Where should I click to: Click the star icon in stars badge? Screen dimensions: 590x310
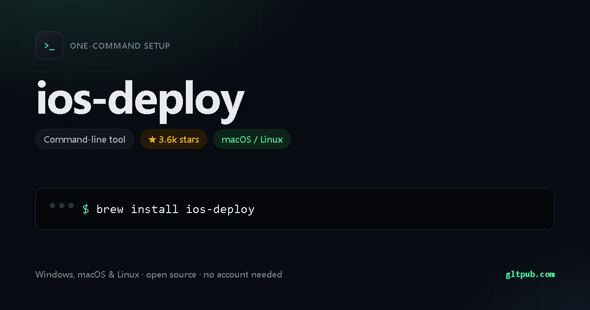[152, 140]
